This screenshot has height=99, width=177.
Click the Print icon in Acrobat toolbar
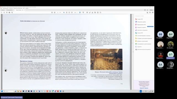pyautogui.click(x=9, y=13)
